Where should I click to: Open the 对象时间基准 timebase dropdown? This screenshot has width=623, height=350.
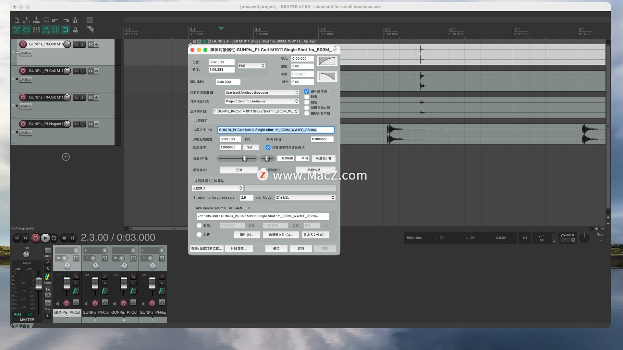(262, 93)
